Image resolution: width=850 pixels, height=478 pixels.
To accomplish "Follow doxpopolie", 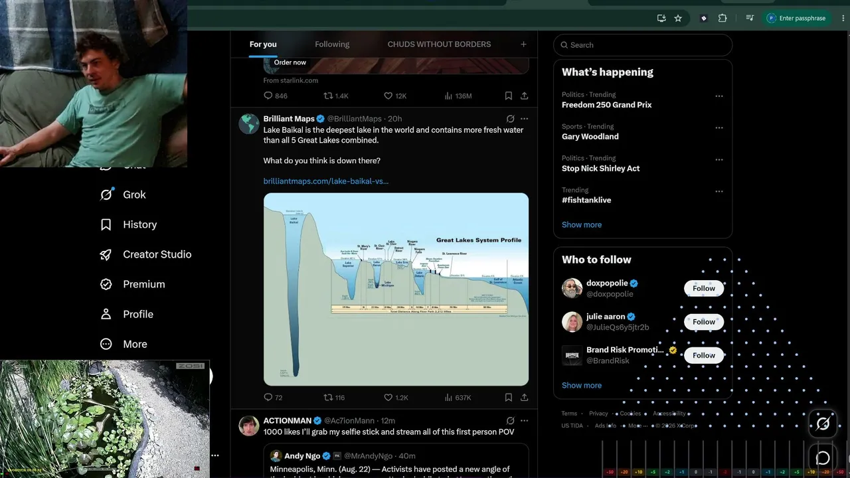I will pos(704,288).
